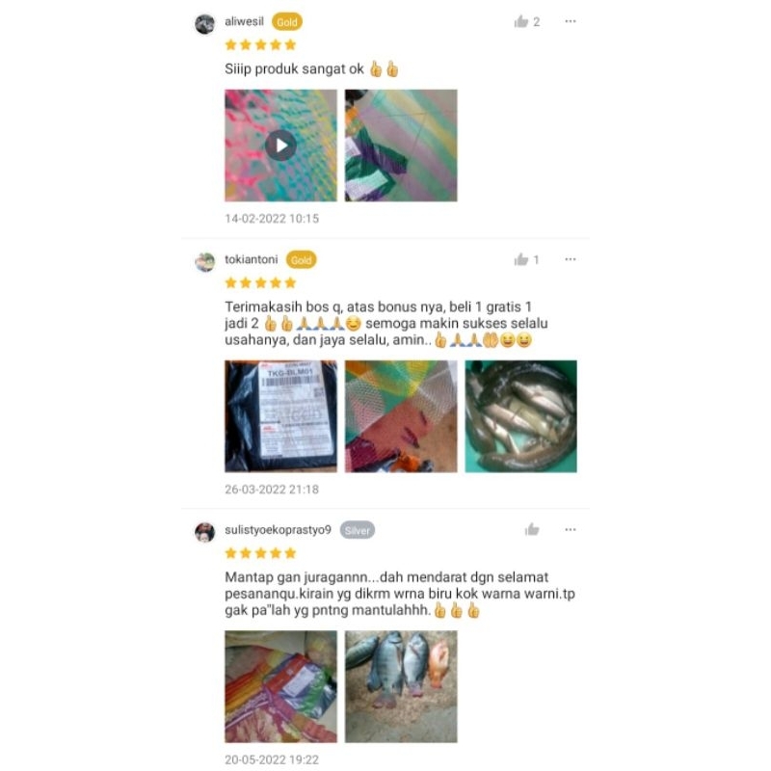This screenshot has height=771, width=771.
Task: Open three-dot menu on tokiantoni's review
Action: (x=571, y=259)
